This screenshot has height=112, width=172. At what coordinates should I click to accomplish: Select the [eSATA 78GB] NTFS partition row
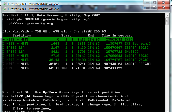click(75, 60)
